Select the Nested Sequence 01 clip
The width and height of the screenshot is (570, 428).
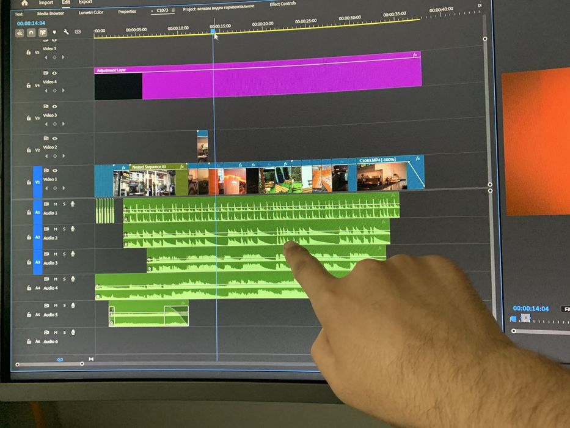[x=158, y=179]
